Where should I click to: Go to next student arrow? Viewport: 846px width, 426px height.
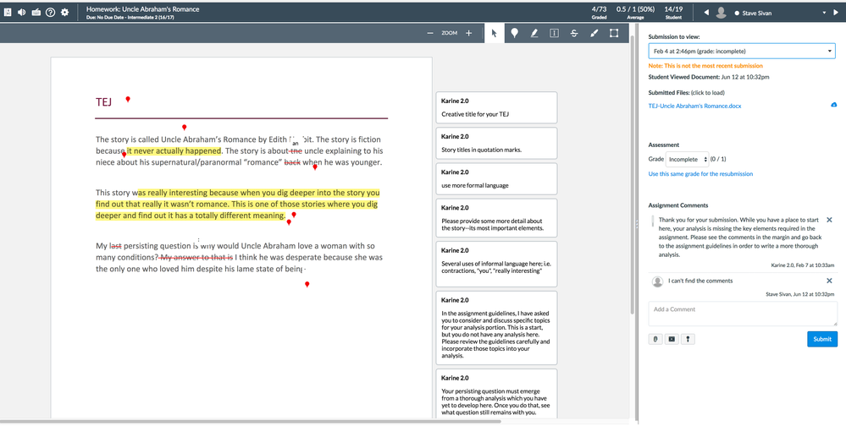click(x=837, y=13)
